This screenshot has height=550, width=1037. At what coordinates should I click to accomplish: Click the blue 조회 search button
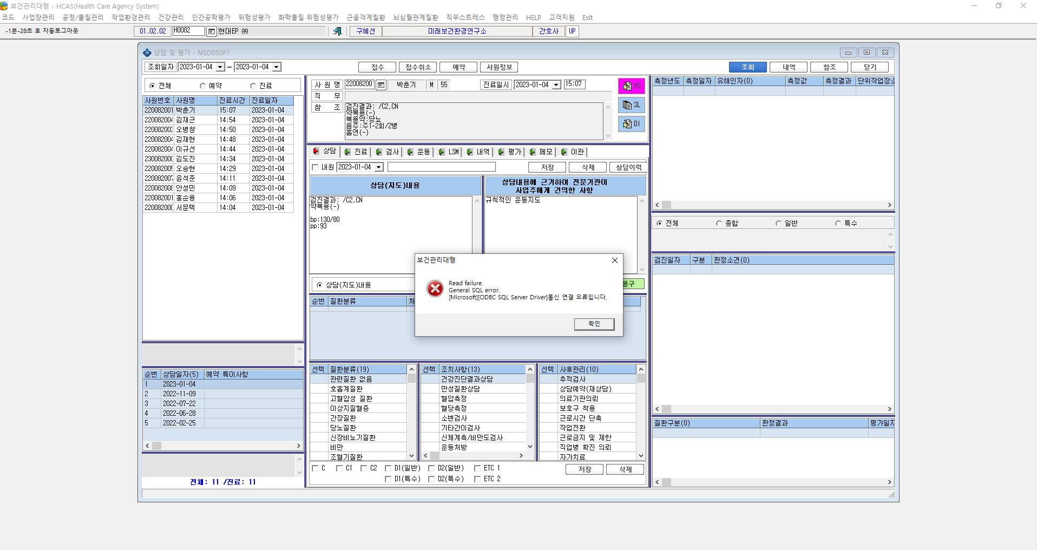pyautogui.click(x=748, y=67)
